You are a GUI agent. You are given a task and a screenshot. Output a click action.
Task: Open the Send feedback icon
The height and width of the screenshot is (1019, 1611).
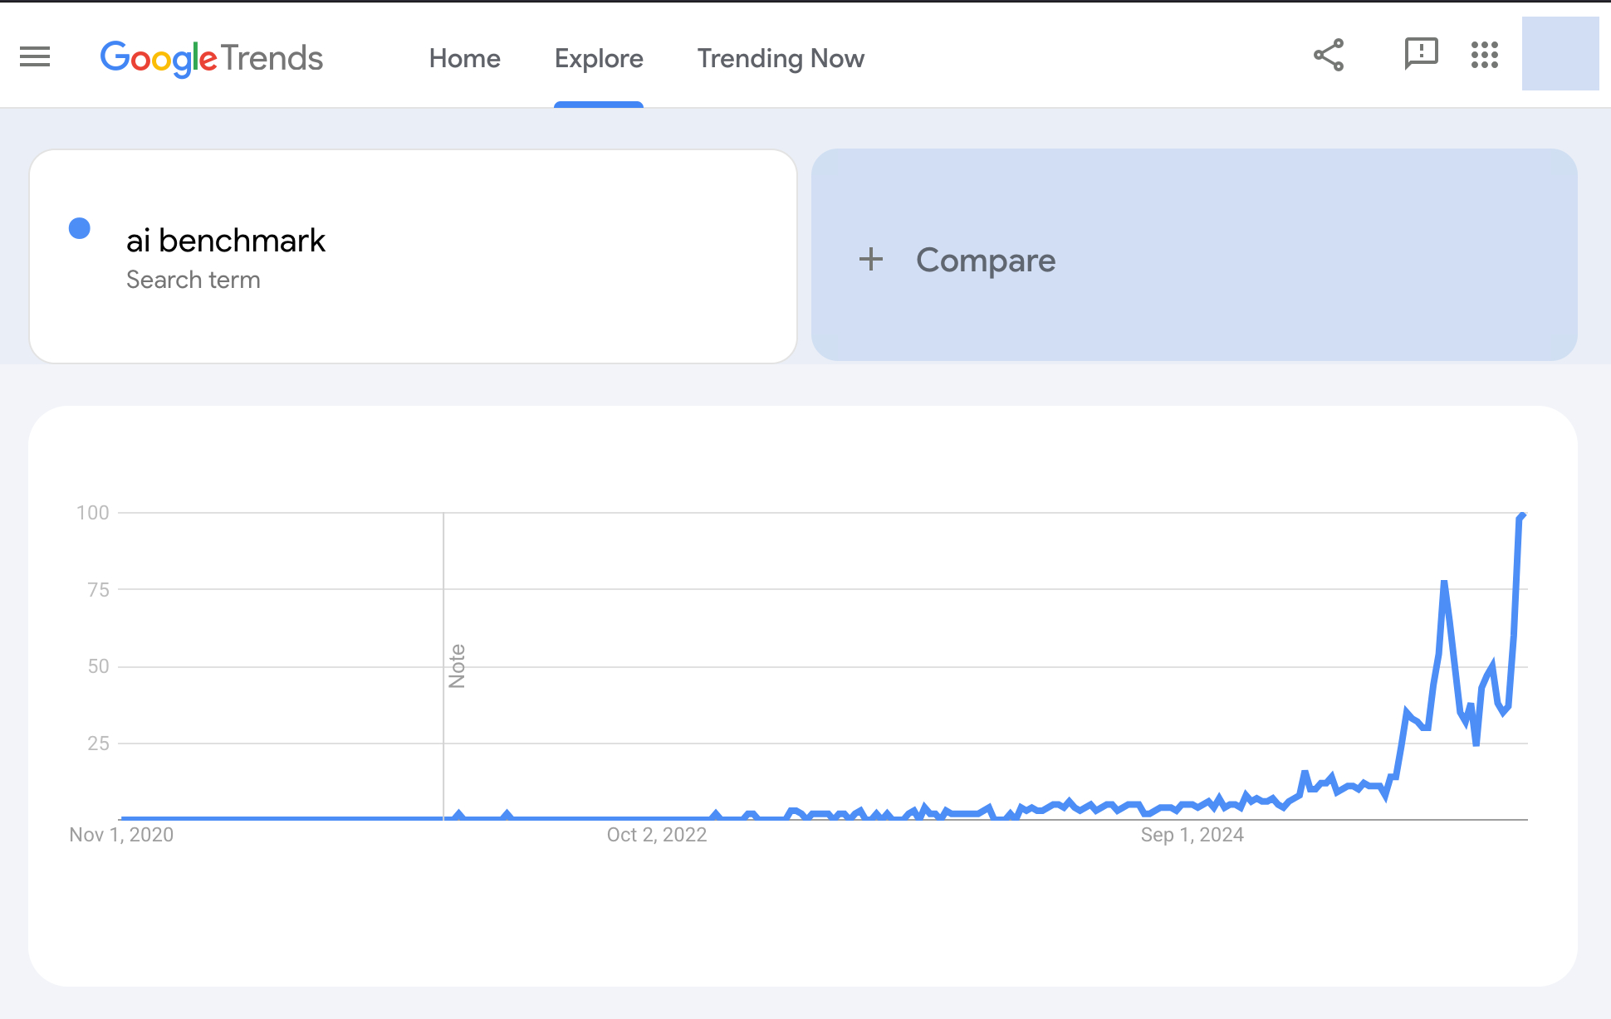[1421, 55]
